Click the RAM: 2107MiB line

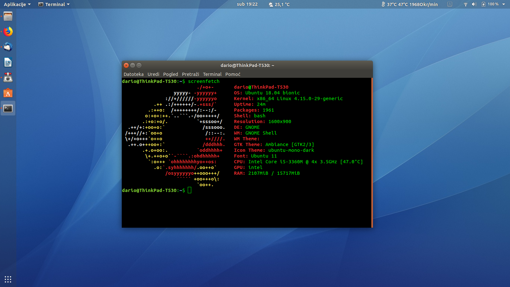(x=267, y=173)
